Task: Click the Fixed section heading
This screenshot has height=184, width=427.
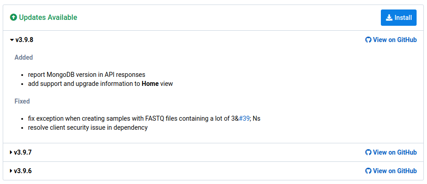Action: [22, 101]
